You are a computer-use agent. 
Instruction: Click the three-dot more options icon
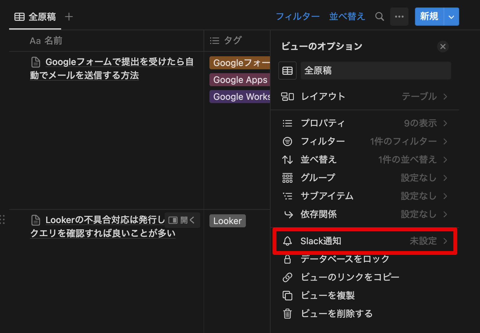[399, 16]
